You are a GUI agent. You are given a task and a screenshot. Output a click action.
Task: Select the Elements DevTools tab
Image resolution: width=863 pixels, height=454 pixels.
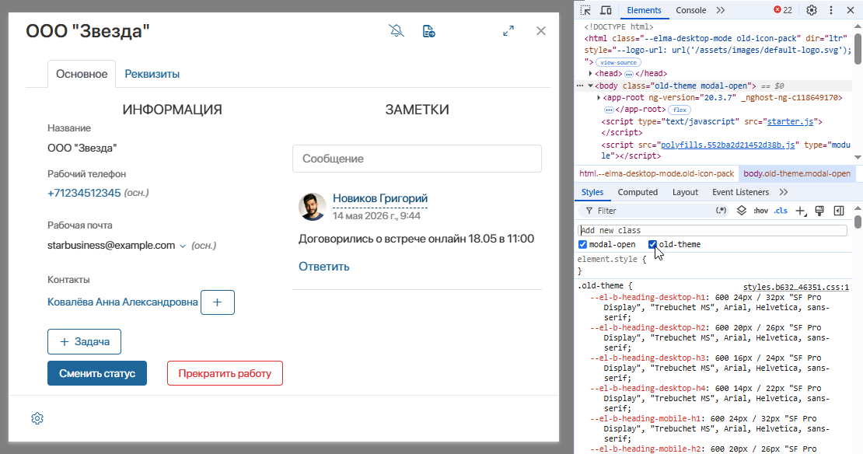tap(644, 10)
